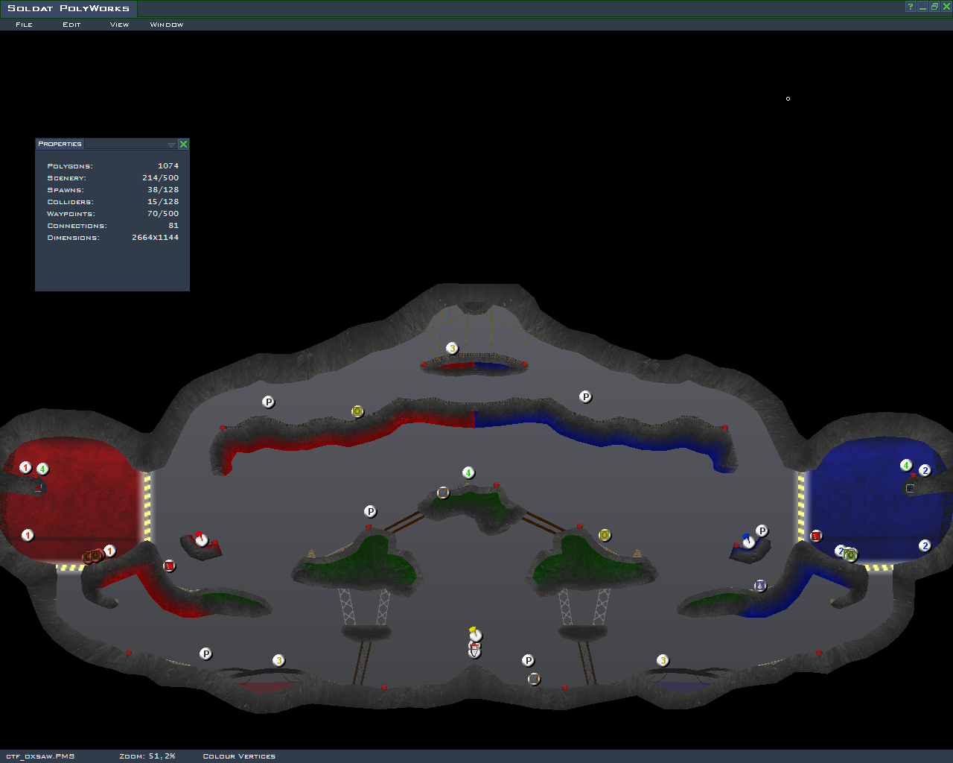This screenshot has height=763, width=953.
Task: Select the P spawn above the blue ledge
Action: tap(586, 397)
